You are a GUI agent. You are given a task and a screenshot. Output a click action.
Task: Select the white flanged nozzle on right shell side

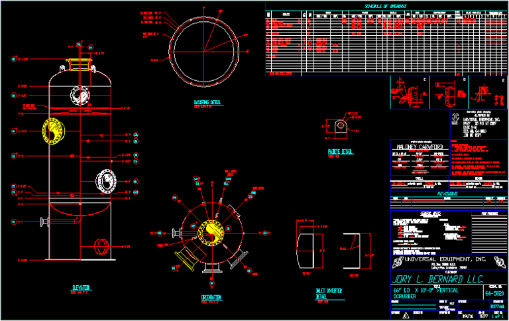106,181
